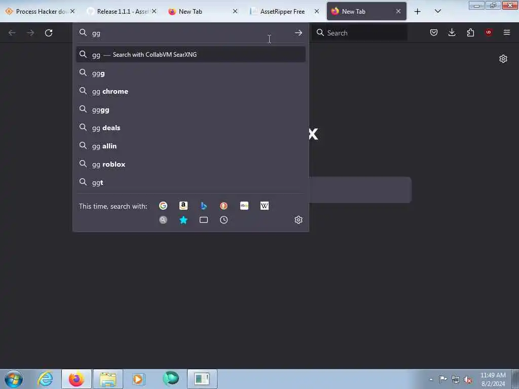This screenshot has width=519, height=389.
Task: Open the Firefox application menu
Action: (x=506, y=32)
